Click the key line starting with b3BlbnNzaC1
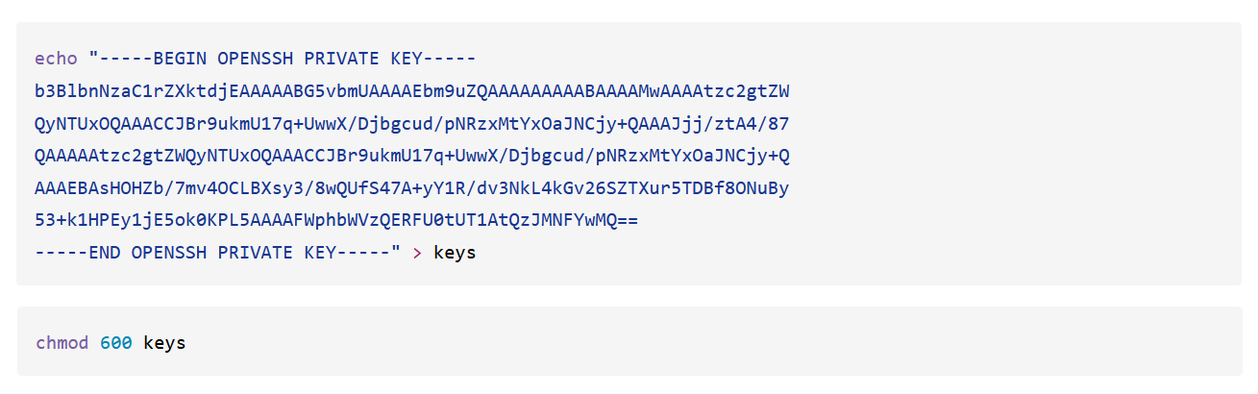The height and width of the screenshot is (394, 1258). pyautogui.click(x=411, y=91)
